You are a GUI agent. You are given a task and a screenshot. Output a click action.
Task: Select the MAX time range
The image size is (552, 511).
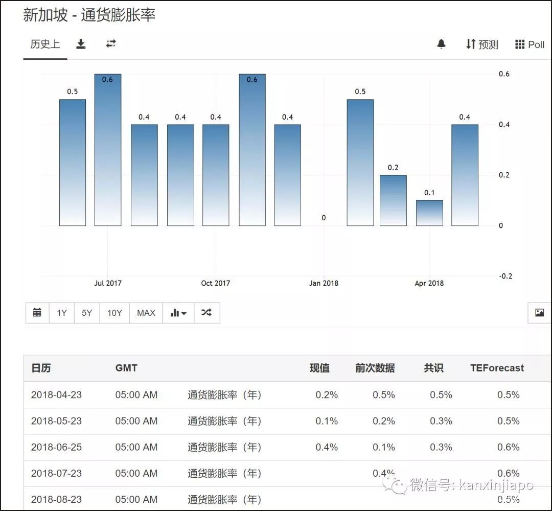[x=146, y=313]
